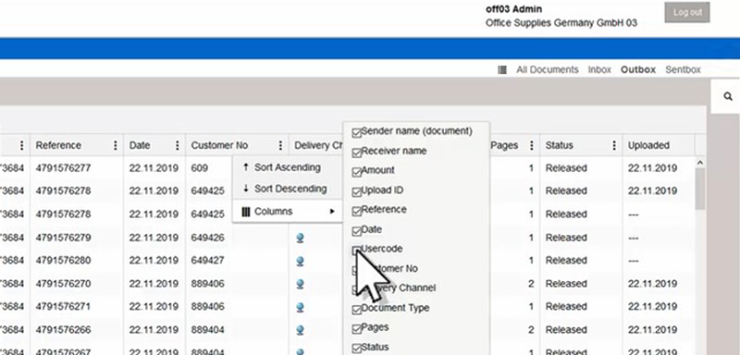The width and height of the screenshot is (740, 355).
Task: Select reference cell 4791576280
Action: coord(63,261)
